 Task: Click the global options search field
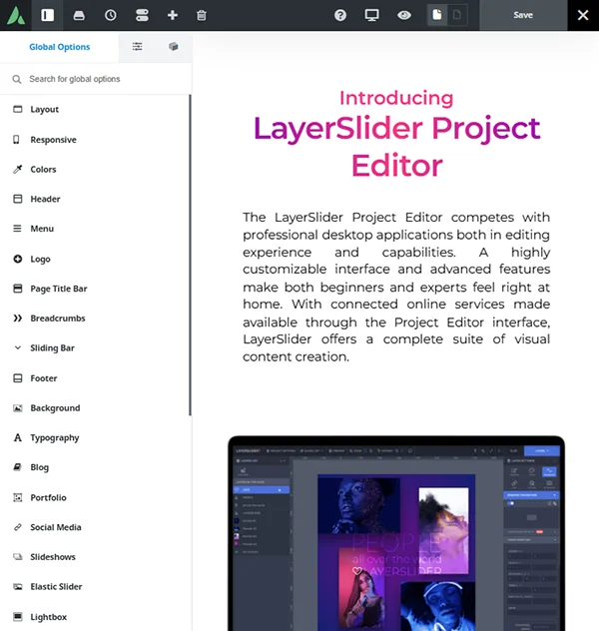click(x=100, y=79)
